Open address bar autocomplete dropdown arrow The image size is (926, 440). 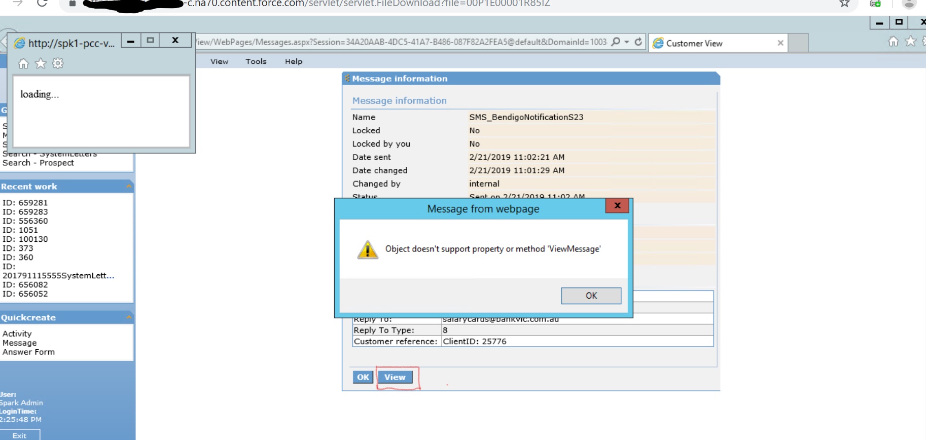[627, 42]
